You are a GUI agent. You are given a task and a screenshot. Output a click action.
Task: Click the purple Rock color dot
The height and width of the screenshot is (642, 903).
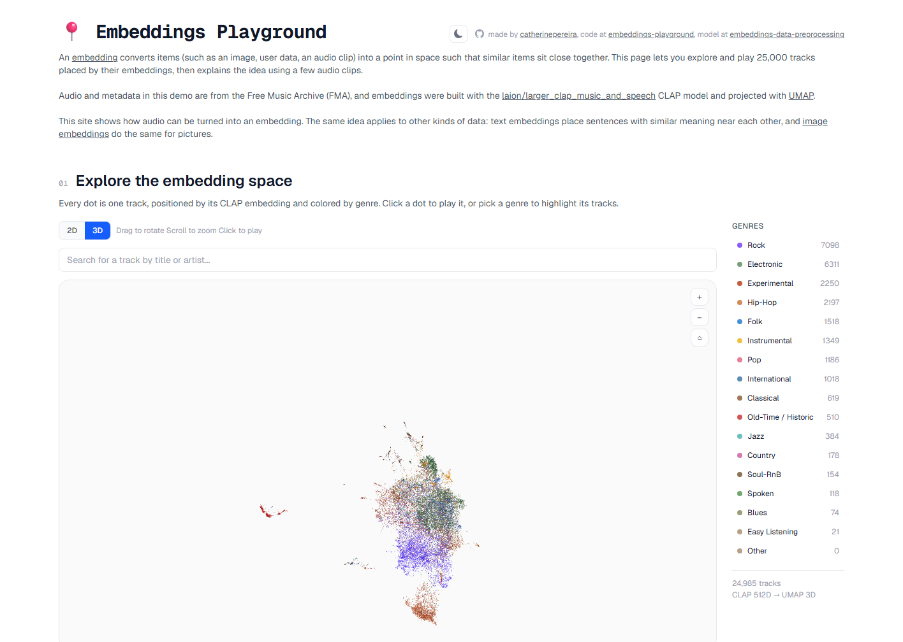coord(740,245)
